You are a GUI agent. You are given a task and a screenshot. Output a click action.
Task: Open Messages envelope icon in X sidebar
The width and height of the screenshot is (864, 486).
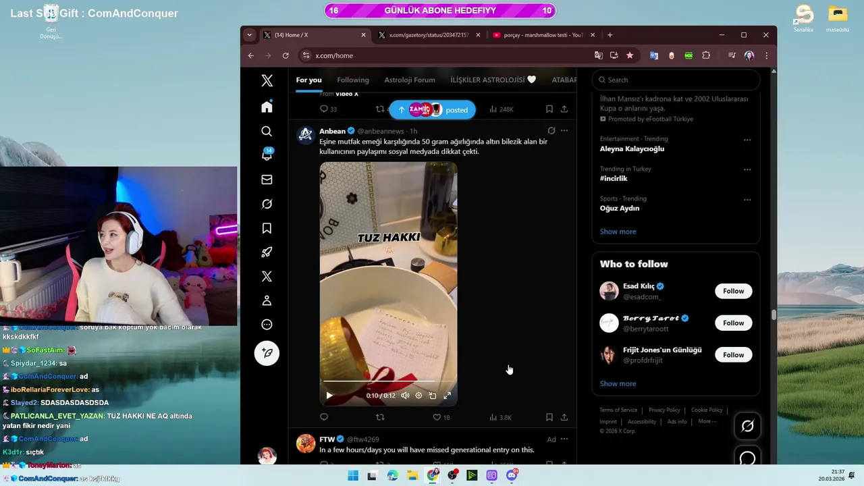(x=267, y=180)
